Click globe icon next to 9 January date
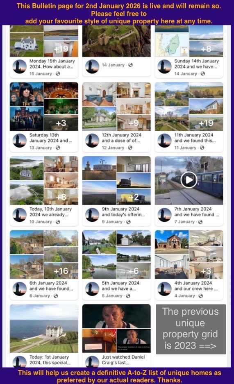The height and width of the screenshot is (384, 234). [129, 222]
